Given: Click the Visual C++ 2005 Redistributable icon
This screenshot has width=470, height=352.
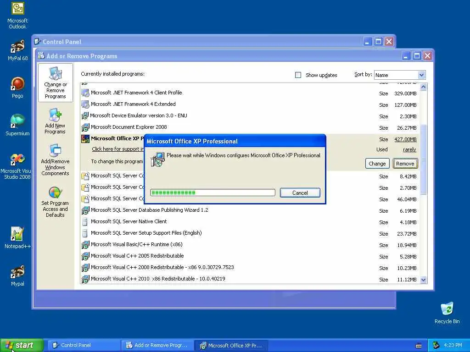Looking at the screenshot, I should 85,256.
